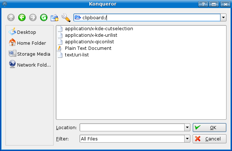Close the Konqueror dialog window
The height and width of the screenshot is (151, 232).
tap(225, 4)
